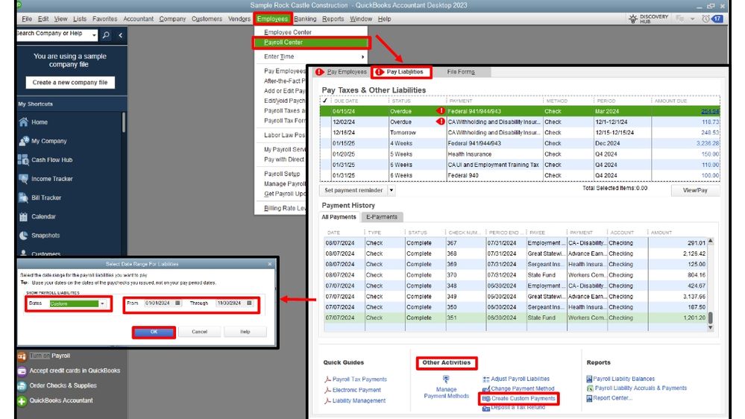This screenshot has height=419, width=745.
Task: Click the Payroll Liability Balances report icon
Action: pos(589,379)
